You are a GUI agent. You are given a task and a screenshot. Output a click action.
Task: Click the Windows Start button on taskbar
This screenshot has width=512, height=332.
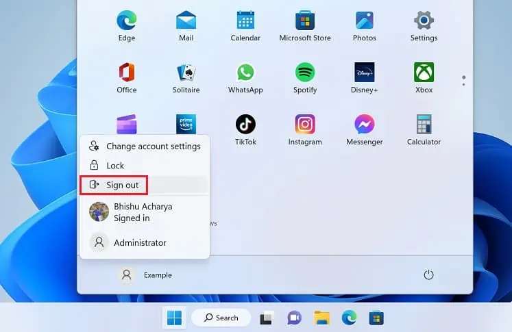pyautogui.click(x=174, y=318)
